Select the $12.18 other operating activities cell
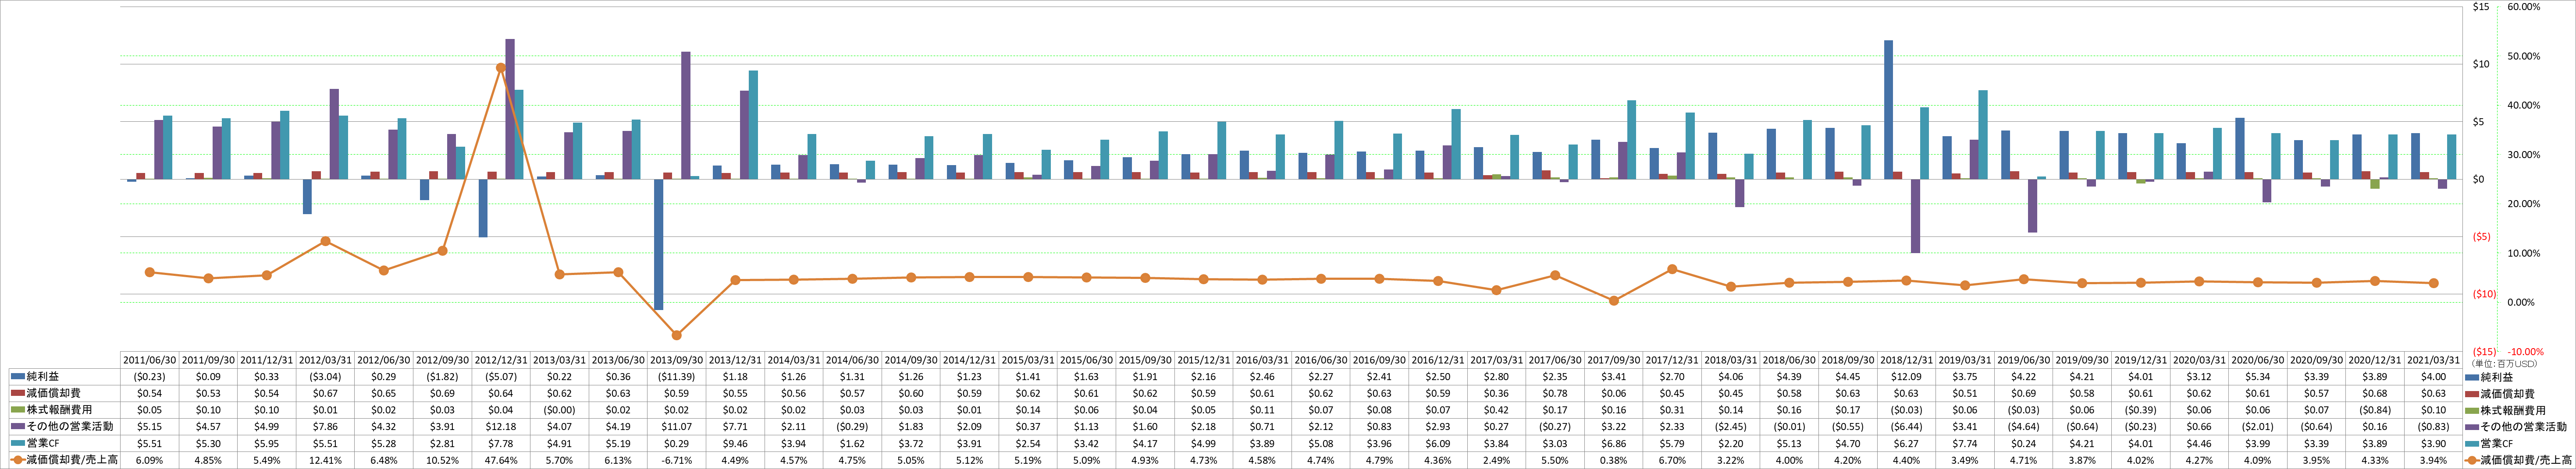Viewport: 2576px width, 469px height. click(500, 426)
